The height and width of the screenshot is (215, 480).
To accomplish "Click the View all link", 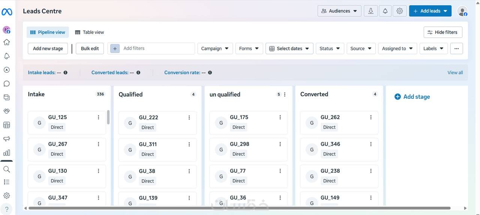I will coord(455,73).
